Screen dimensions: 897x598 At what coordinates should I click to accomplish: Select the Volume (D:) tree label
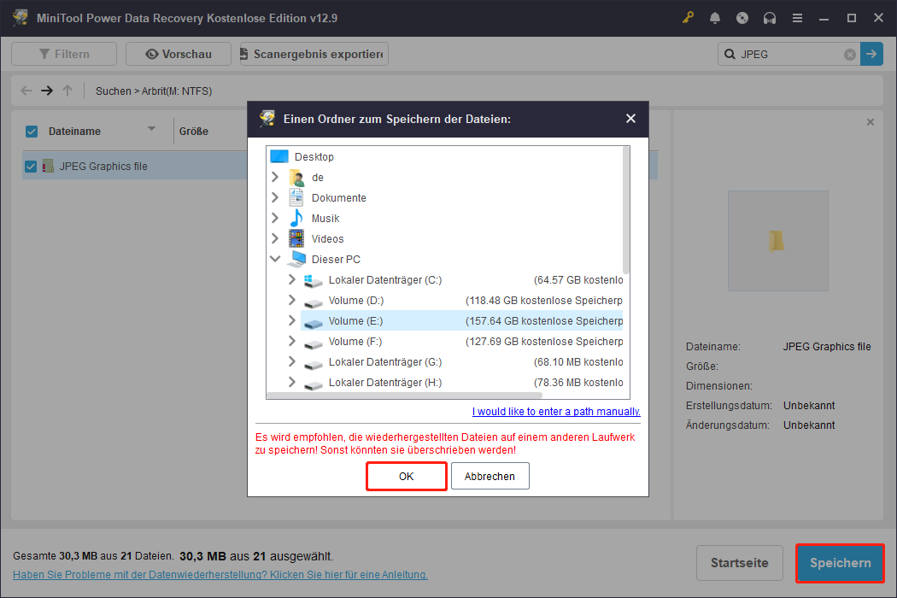[x=356, y=300]
